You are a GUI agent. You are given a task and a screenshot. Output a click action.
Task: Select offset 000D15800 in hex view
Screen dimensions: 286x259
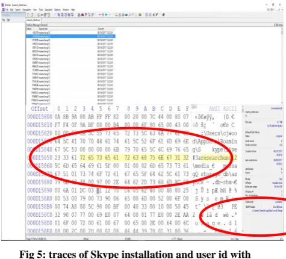(40, 117)
